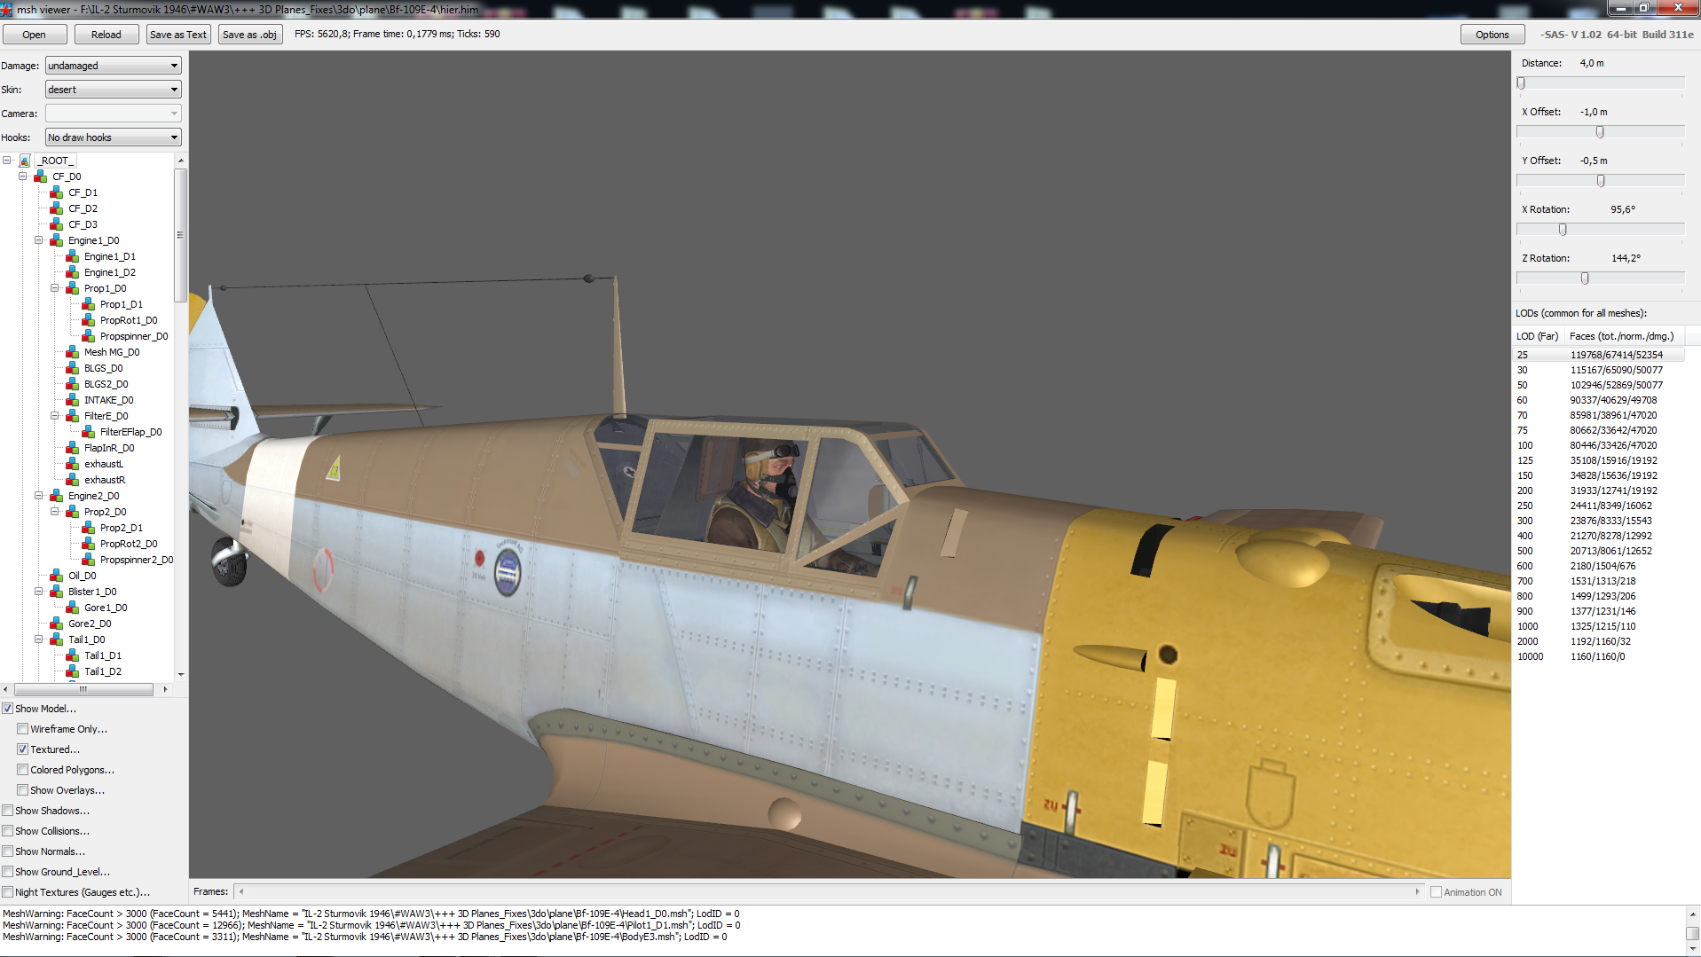
Task: Select the Blister1_D0 tree item
Action: click(92, 592)
